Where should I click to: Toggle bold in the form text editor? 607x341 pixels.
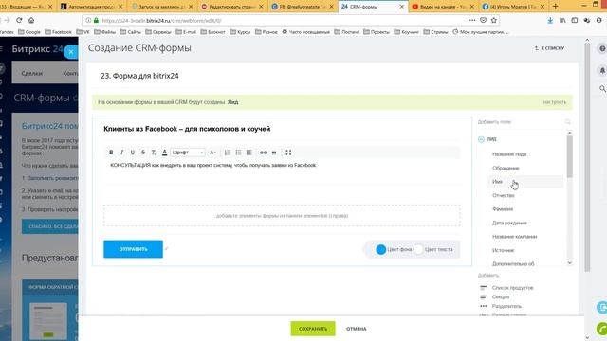click(x=111, y=153)
